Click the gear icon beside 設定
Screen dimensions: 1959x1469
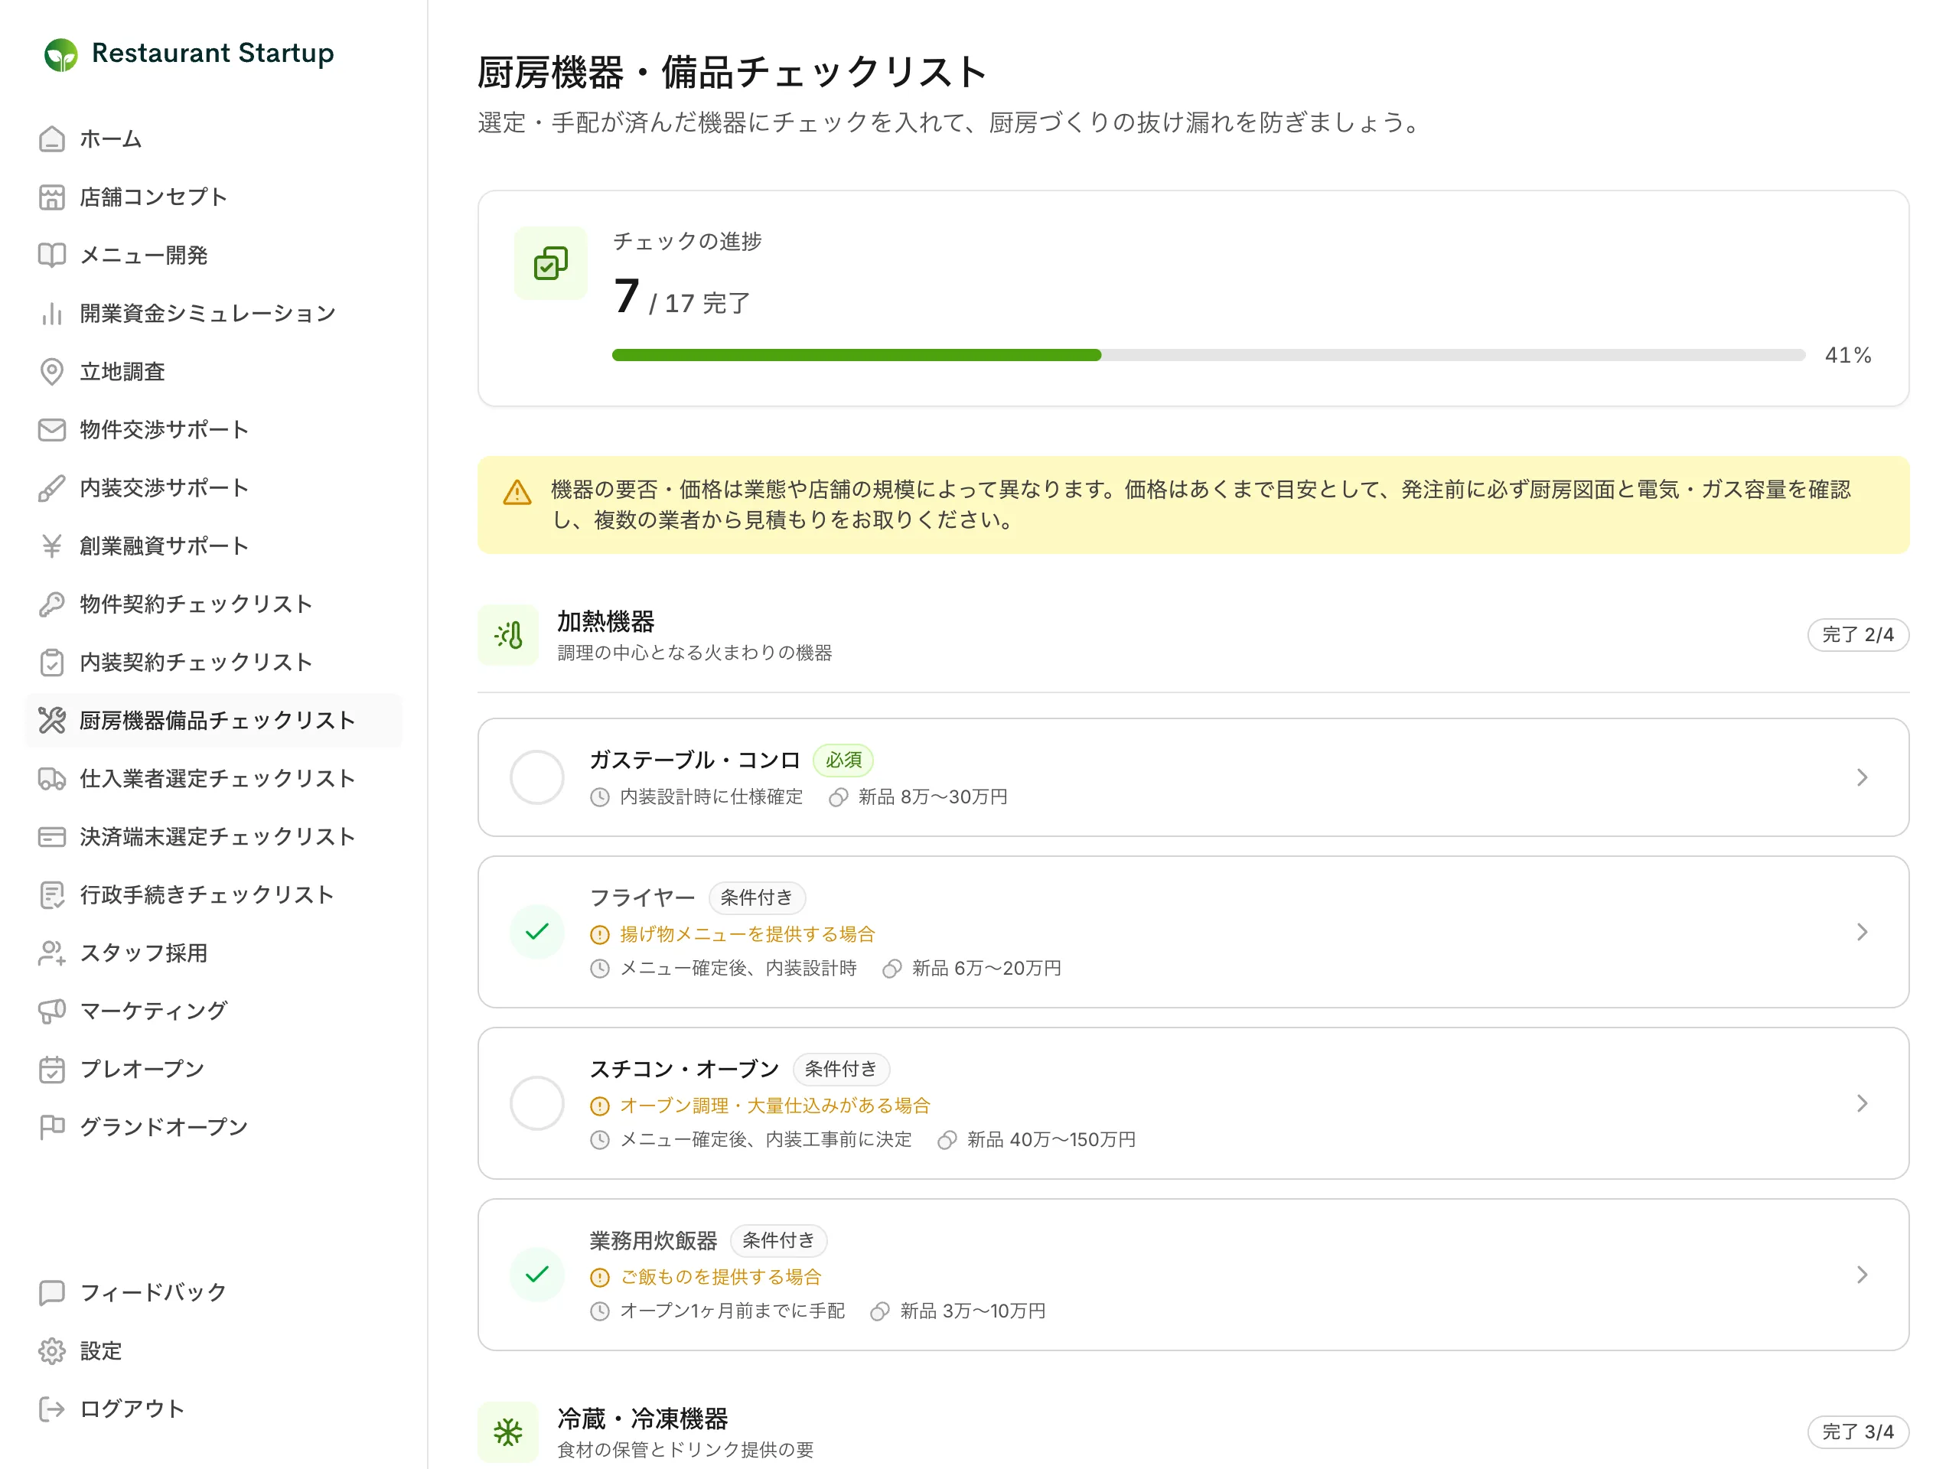click(x=52, y=1351)
